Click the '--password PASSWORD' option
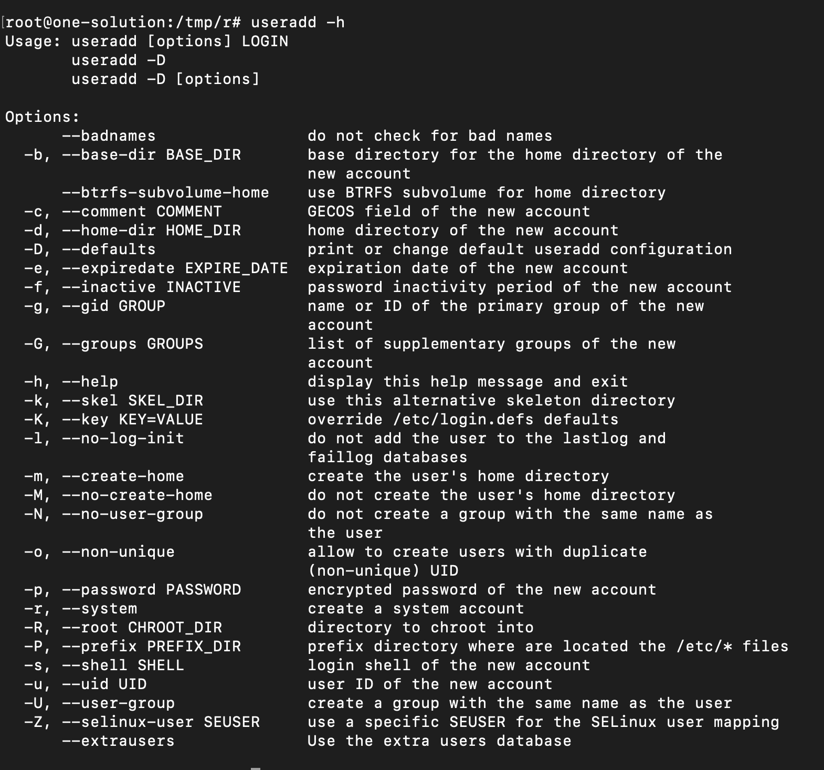 pos(151,589)
